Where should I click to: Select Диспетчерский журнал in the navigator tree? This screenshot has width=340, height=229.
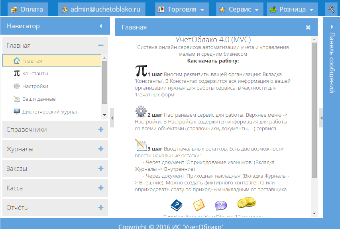coord(52,112)
